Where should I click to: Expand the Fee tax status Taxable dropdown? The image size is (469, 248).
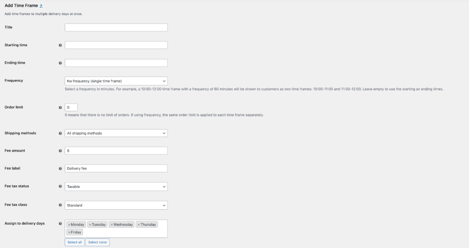click(116, 186)
